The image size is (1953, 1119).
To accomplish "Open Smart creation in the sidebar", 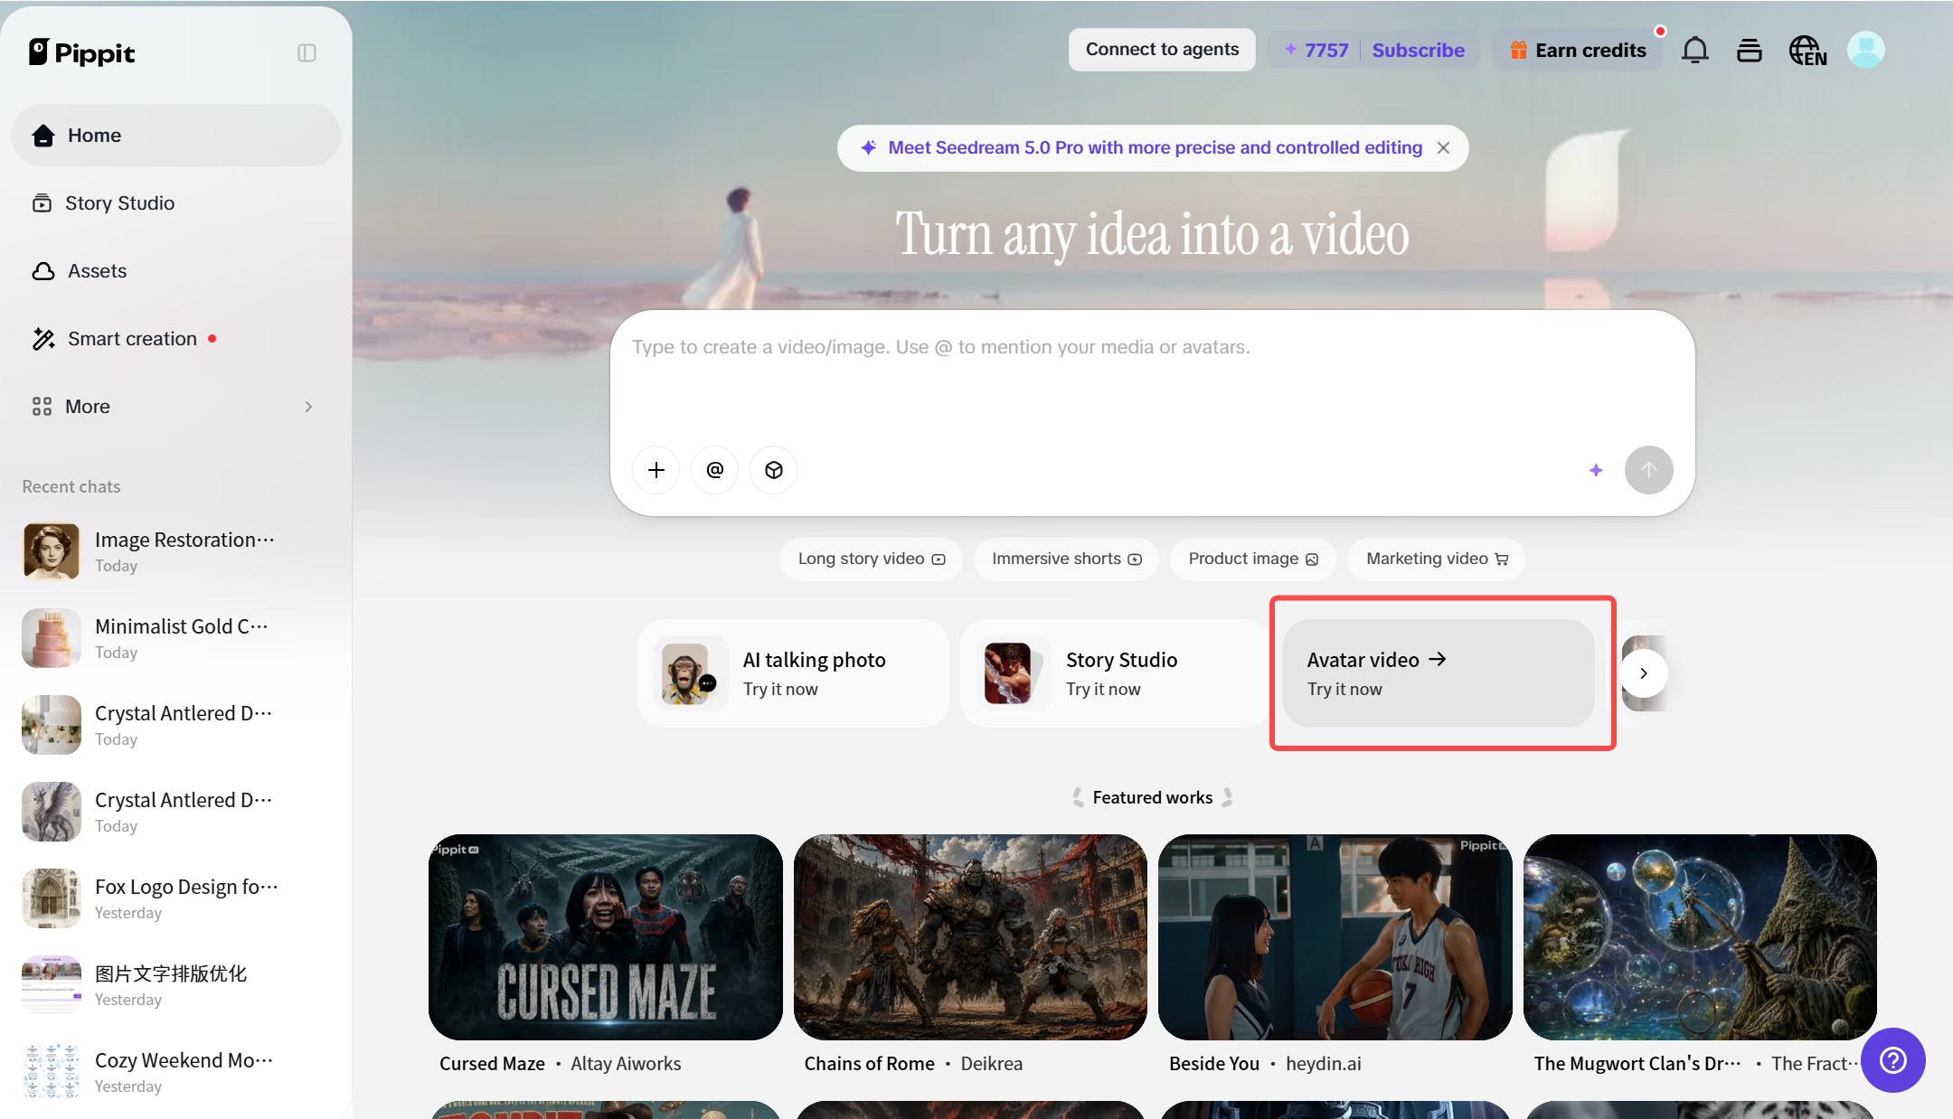I will [175, 338].
